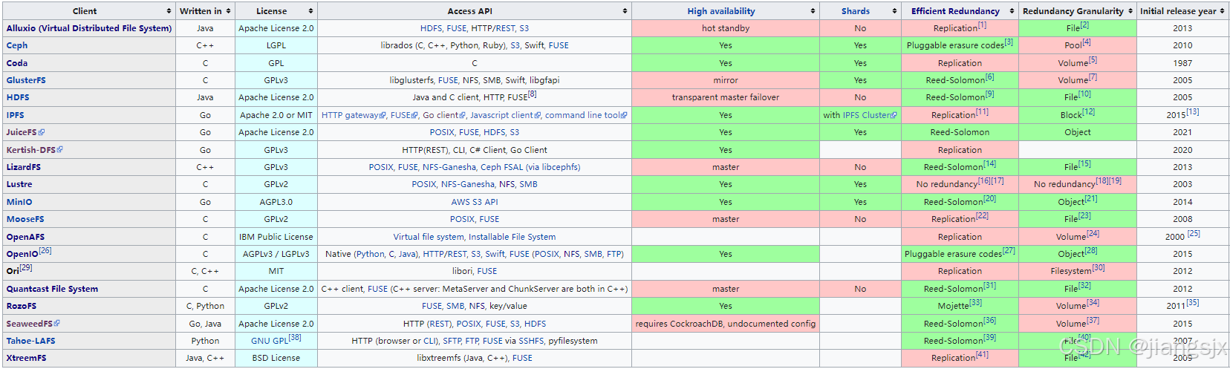The image size is (1230, 369).
Task: Follow the High availability header link
Action: click(720, 11)
